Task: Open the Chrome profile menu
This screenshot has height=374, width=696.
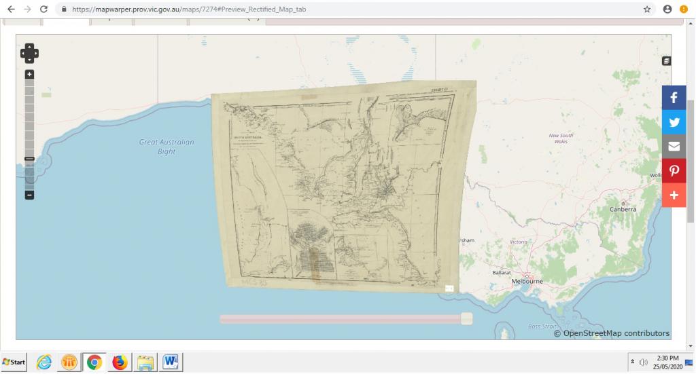Action: 667,10
